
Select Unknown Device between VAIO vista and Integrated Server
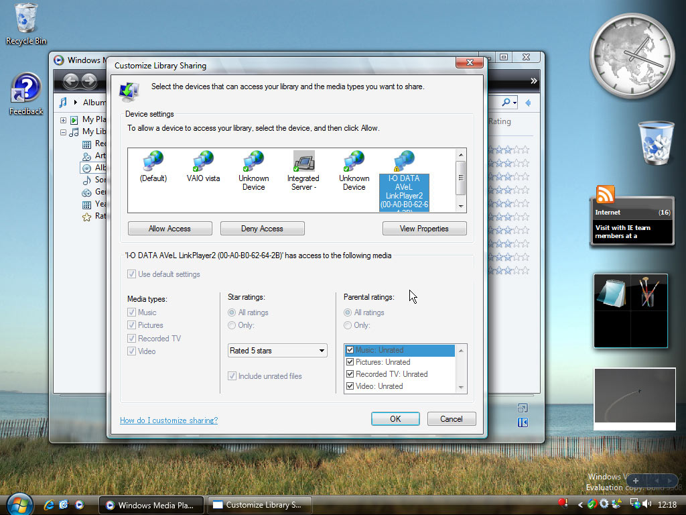pyautogui.click(x=253, y=171)
